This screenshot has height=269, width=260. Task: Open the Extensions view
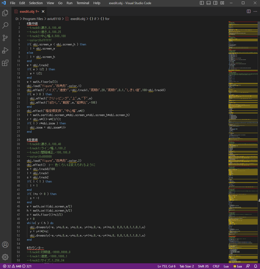click(x=5, y=63)
